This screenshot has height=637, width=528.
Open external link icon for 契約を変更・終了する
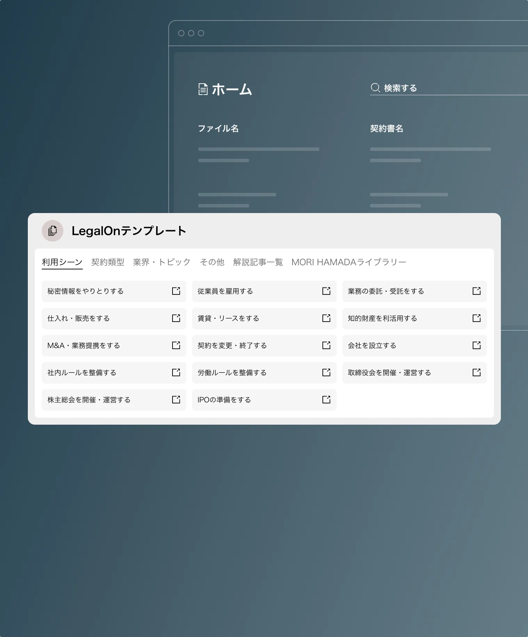[x=326, y=345]
